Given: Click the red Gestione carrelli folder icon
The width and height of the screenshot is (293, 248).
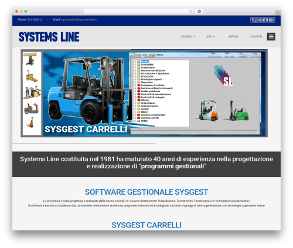Looking at the screenshot, I should pyautogui.click(x=139, y=118).
